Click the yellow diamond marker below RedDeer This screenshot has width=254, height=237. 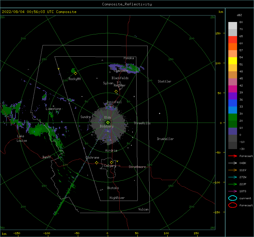click(x=116, y=92)
